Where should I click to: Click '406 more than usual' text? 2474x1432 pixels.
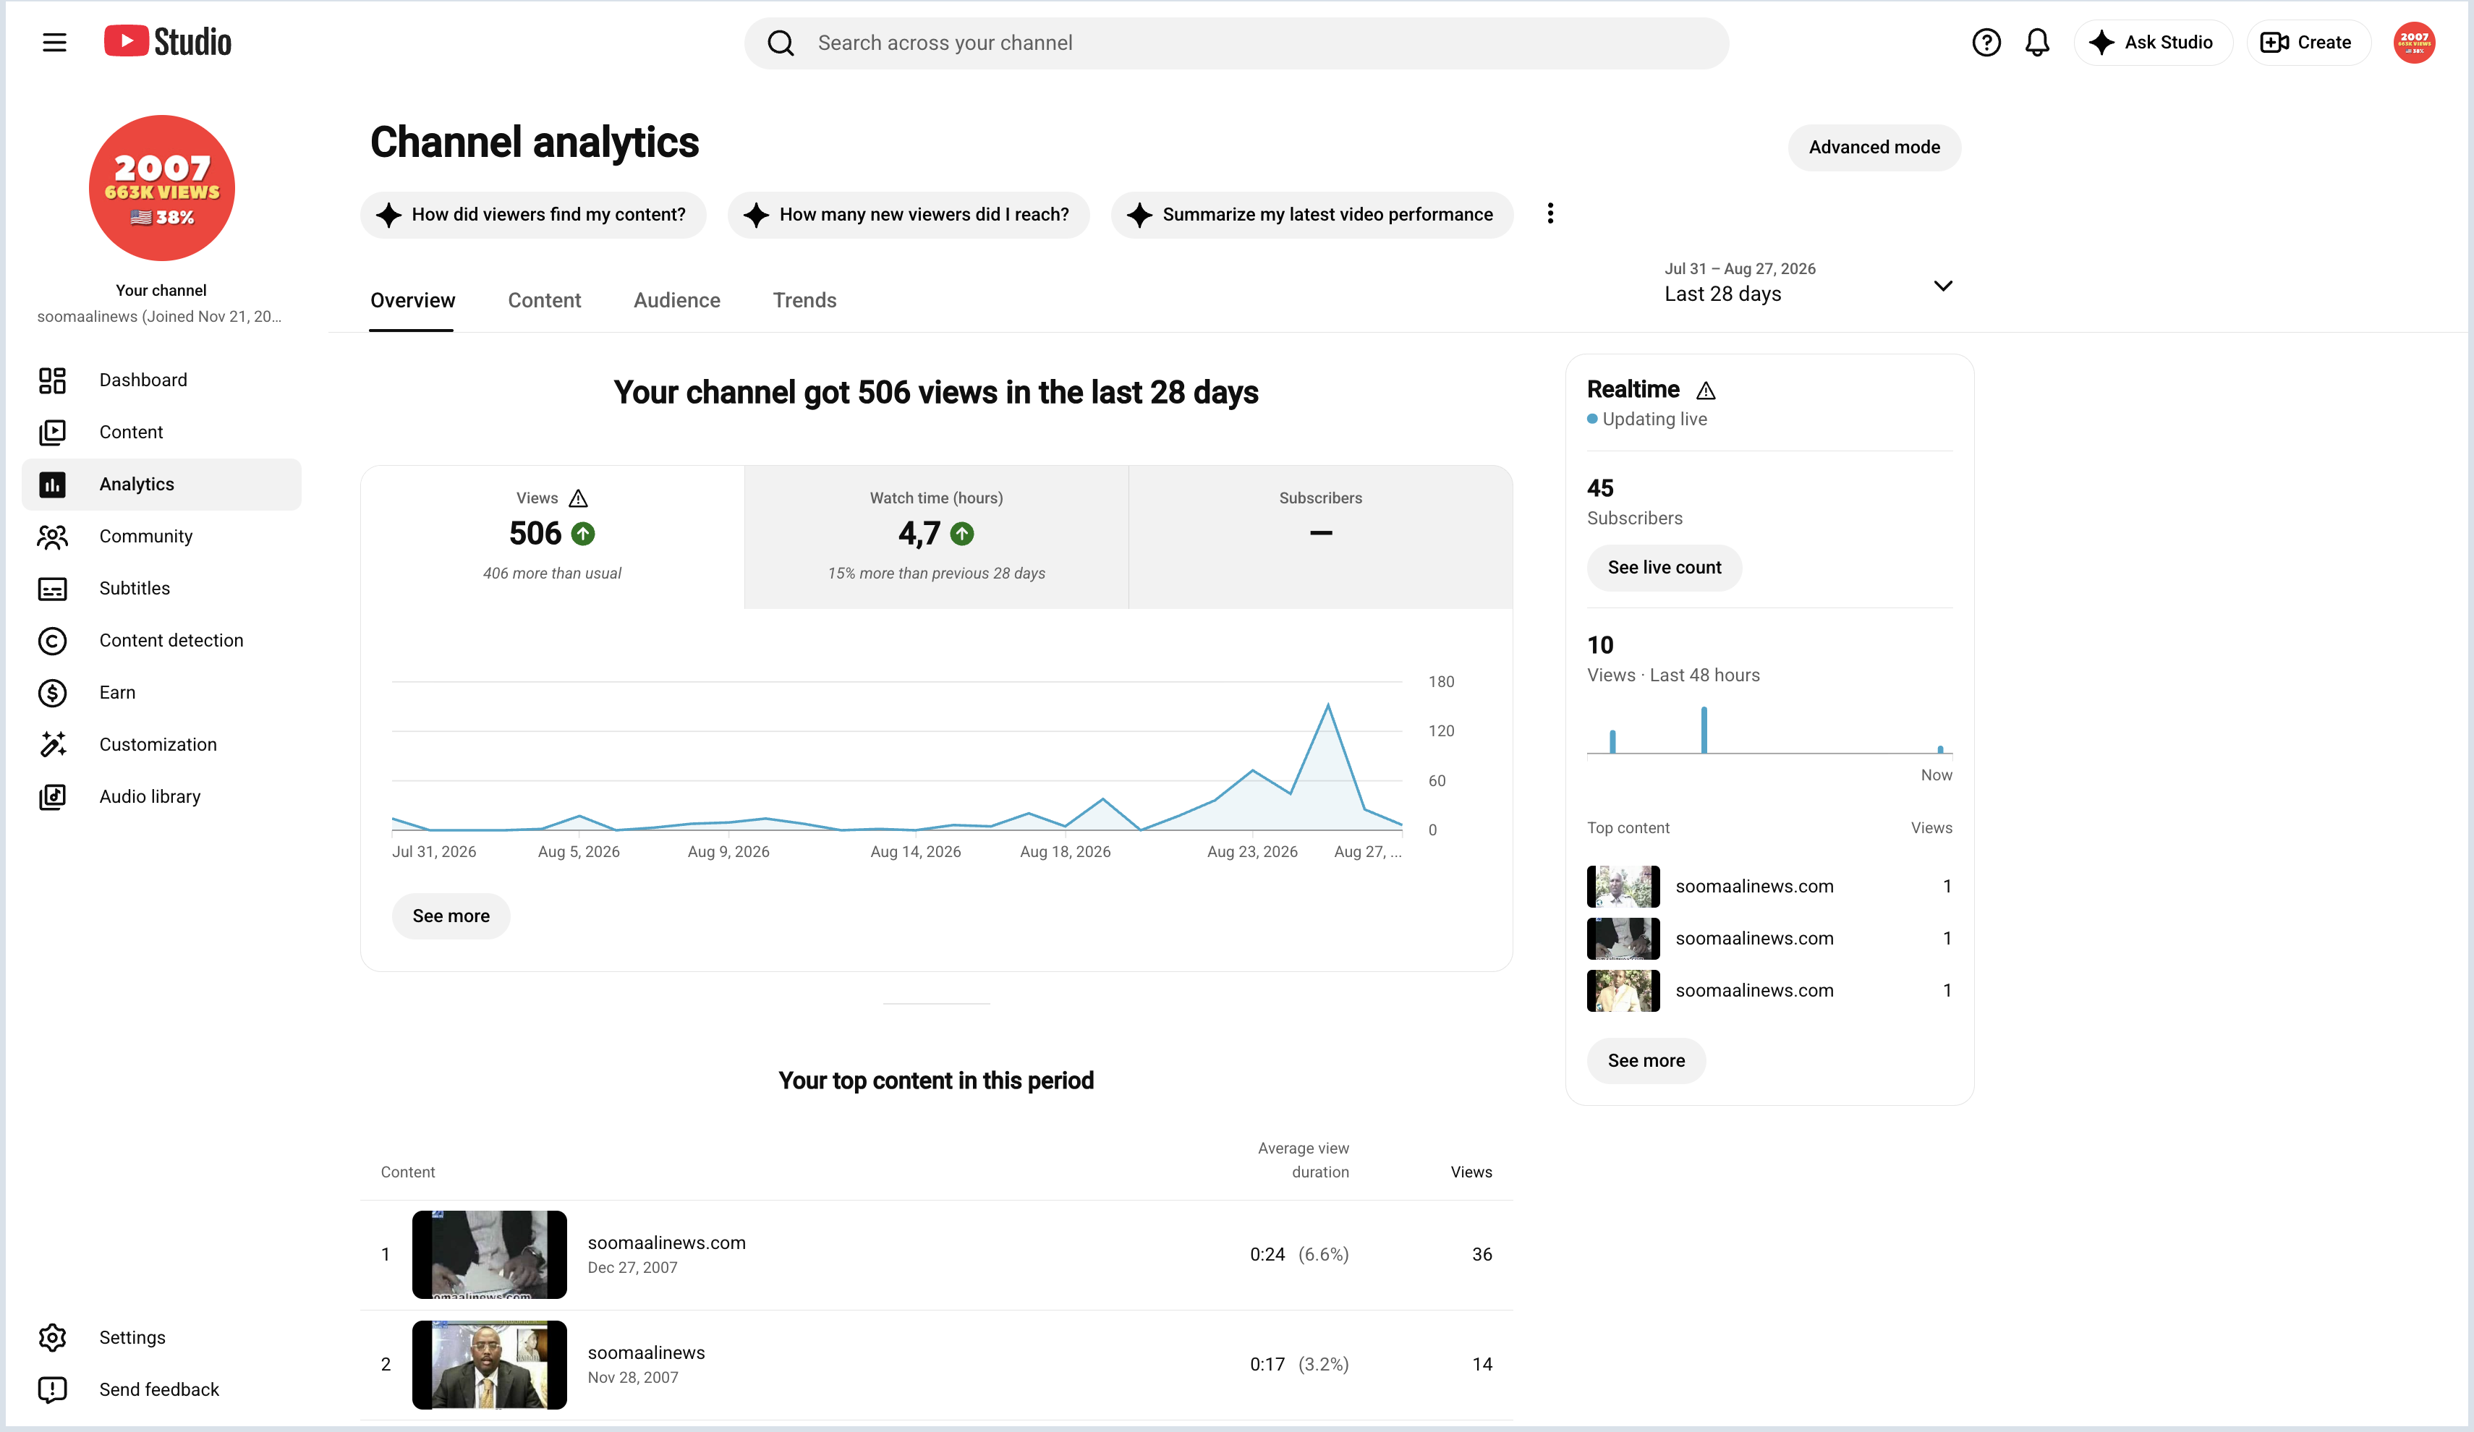point(552,574)
